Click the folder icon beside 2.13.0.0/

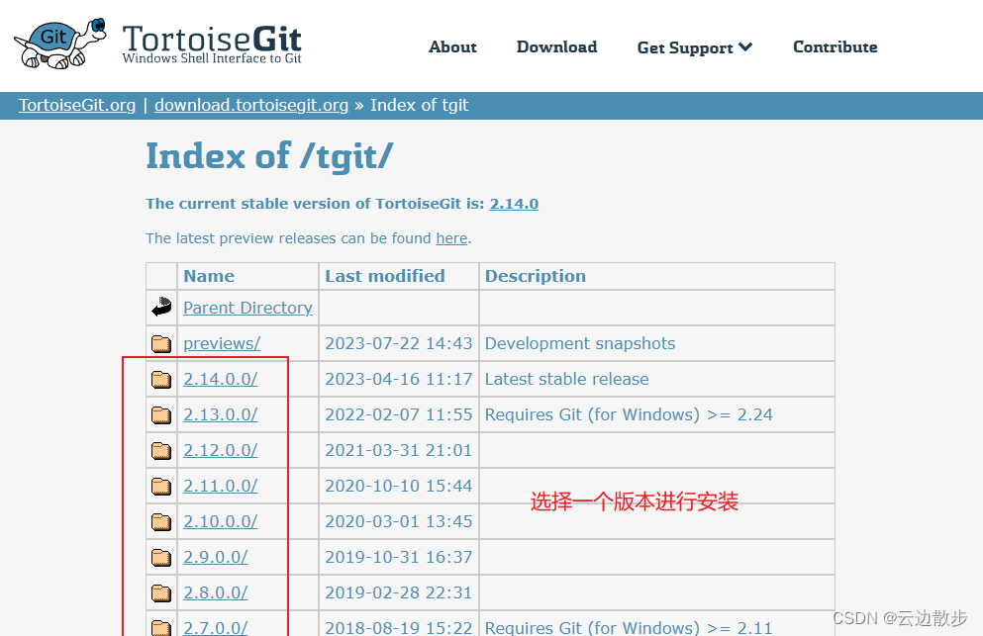[161, 414]
